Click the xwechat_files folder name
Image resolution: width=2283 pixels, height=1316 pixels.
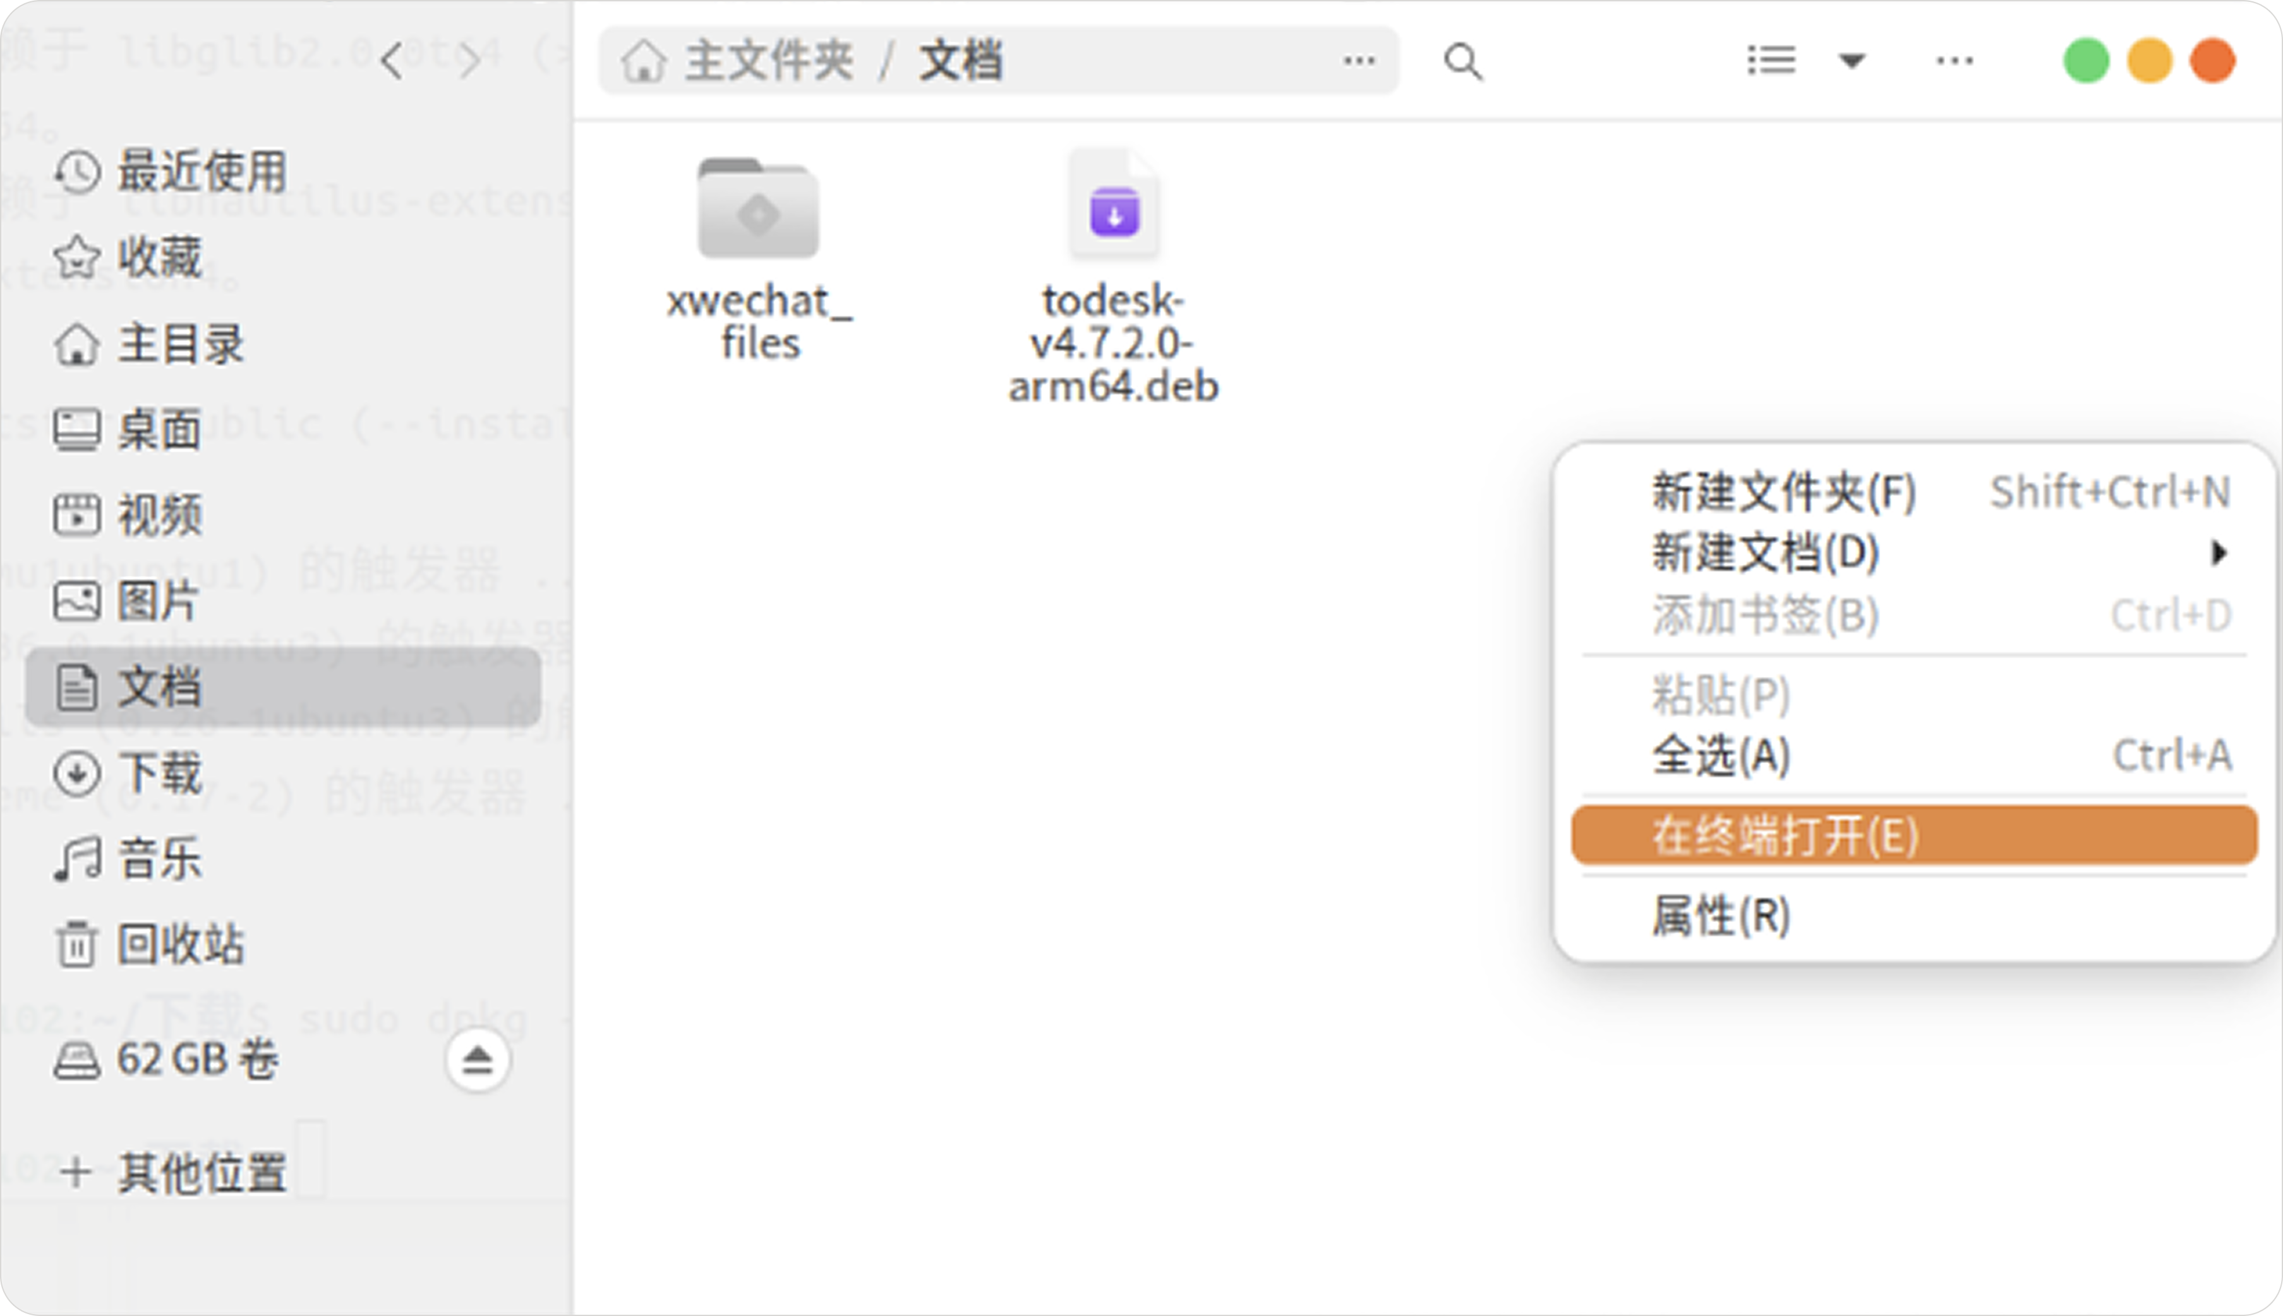[759, 322]
